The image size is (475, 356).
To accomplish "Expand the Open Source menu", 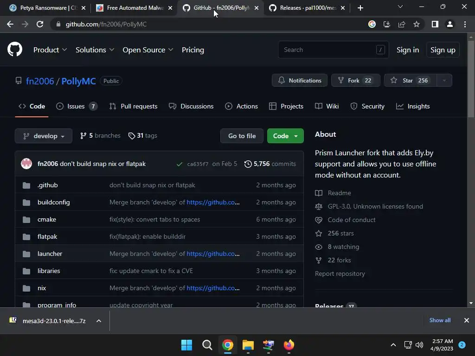I will pos(148,50).
